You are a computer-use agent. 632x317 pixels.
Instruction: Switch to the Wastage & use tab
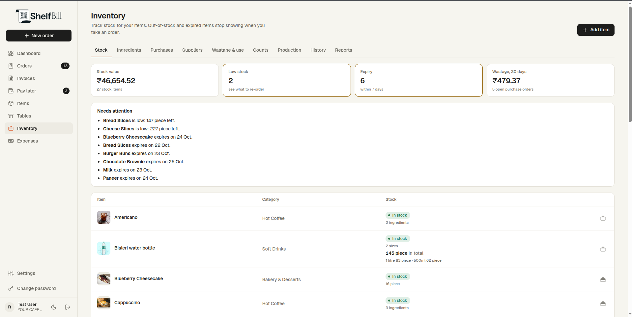pos(228,50)
